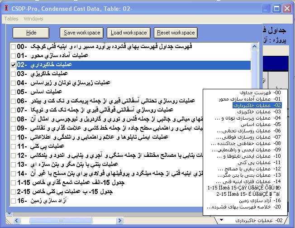Choose 05- entry in popup menu

(261, 125)
